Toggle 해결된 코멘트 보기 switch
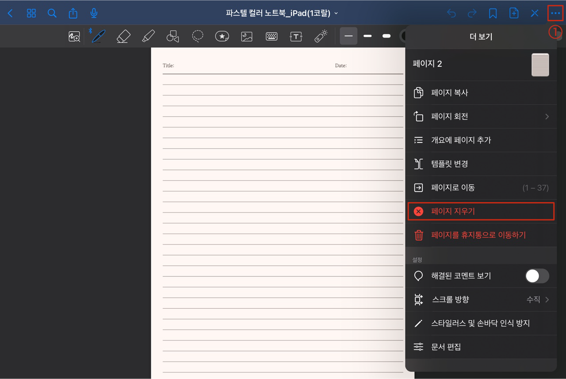Viewport: 566px width, 379px height. point(537,276)
